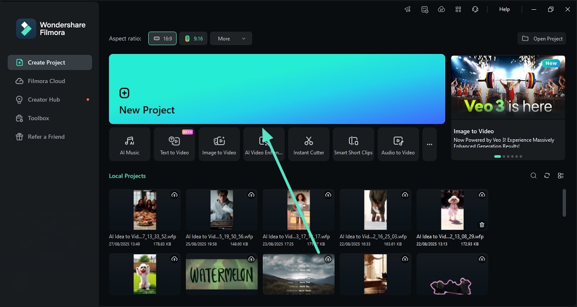
Task: Upload project ending 5_19_50_56.wfp to cloud
Action: [251, 195]
